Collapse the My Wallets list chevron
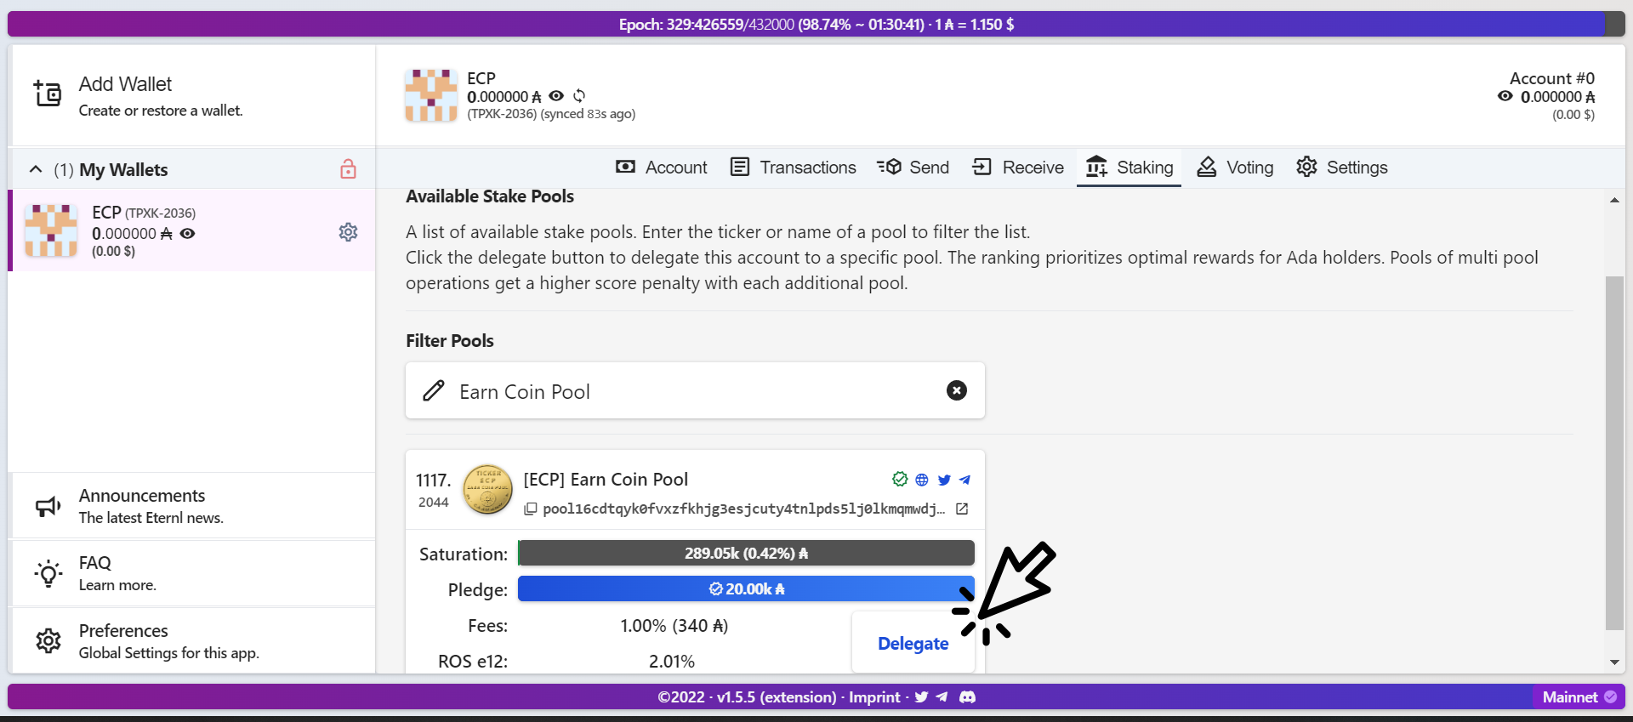 click(36, 169)
